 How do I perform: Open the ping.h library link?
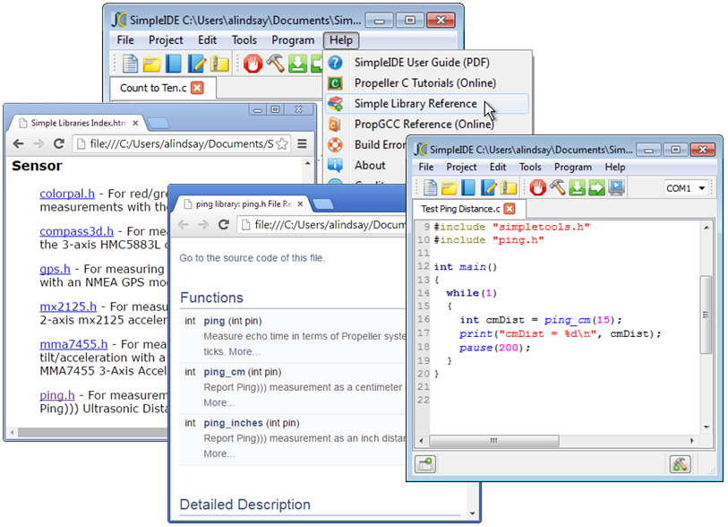(x=57, y=395)
